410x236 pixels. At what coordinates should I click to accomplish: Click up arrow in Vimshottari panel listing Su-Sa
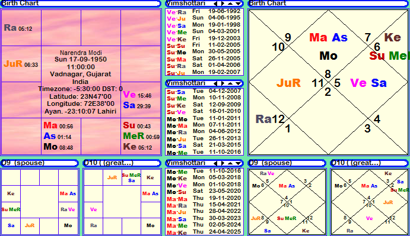click(230, 83)
